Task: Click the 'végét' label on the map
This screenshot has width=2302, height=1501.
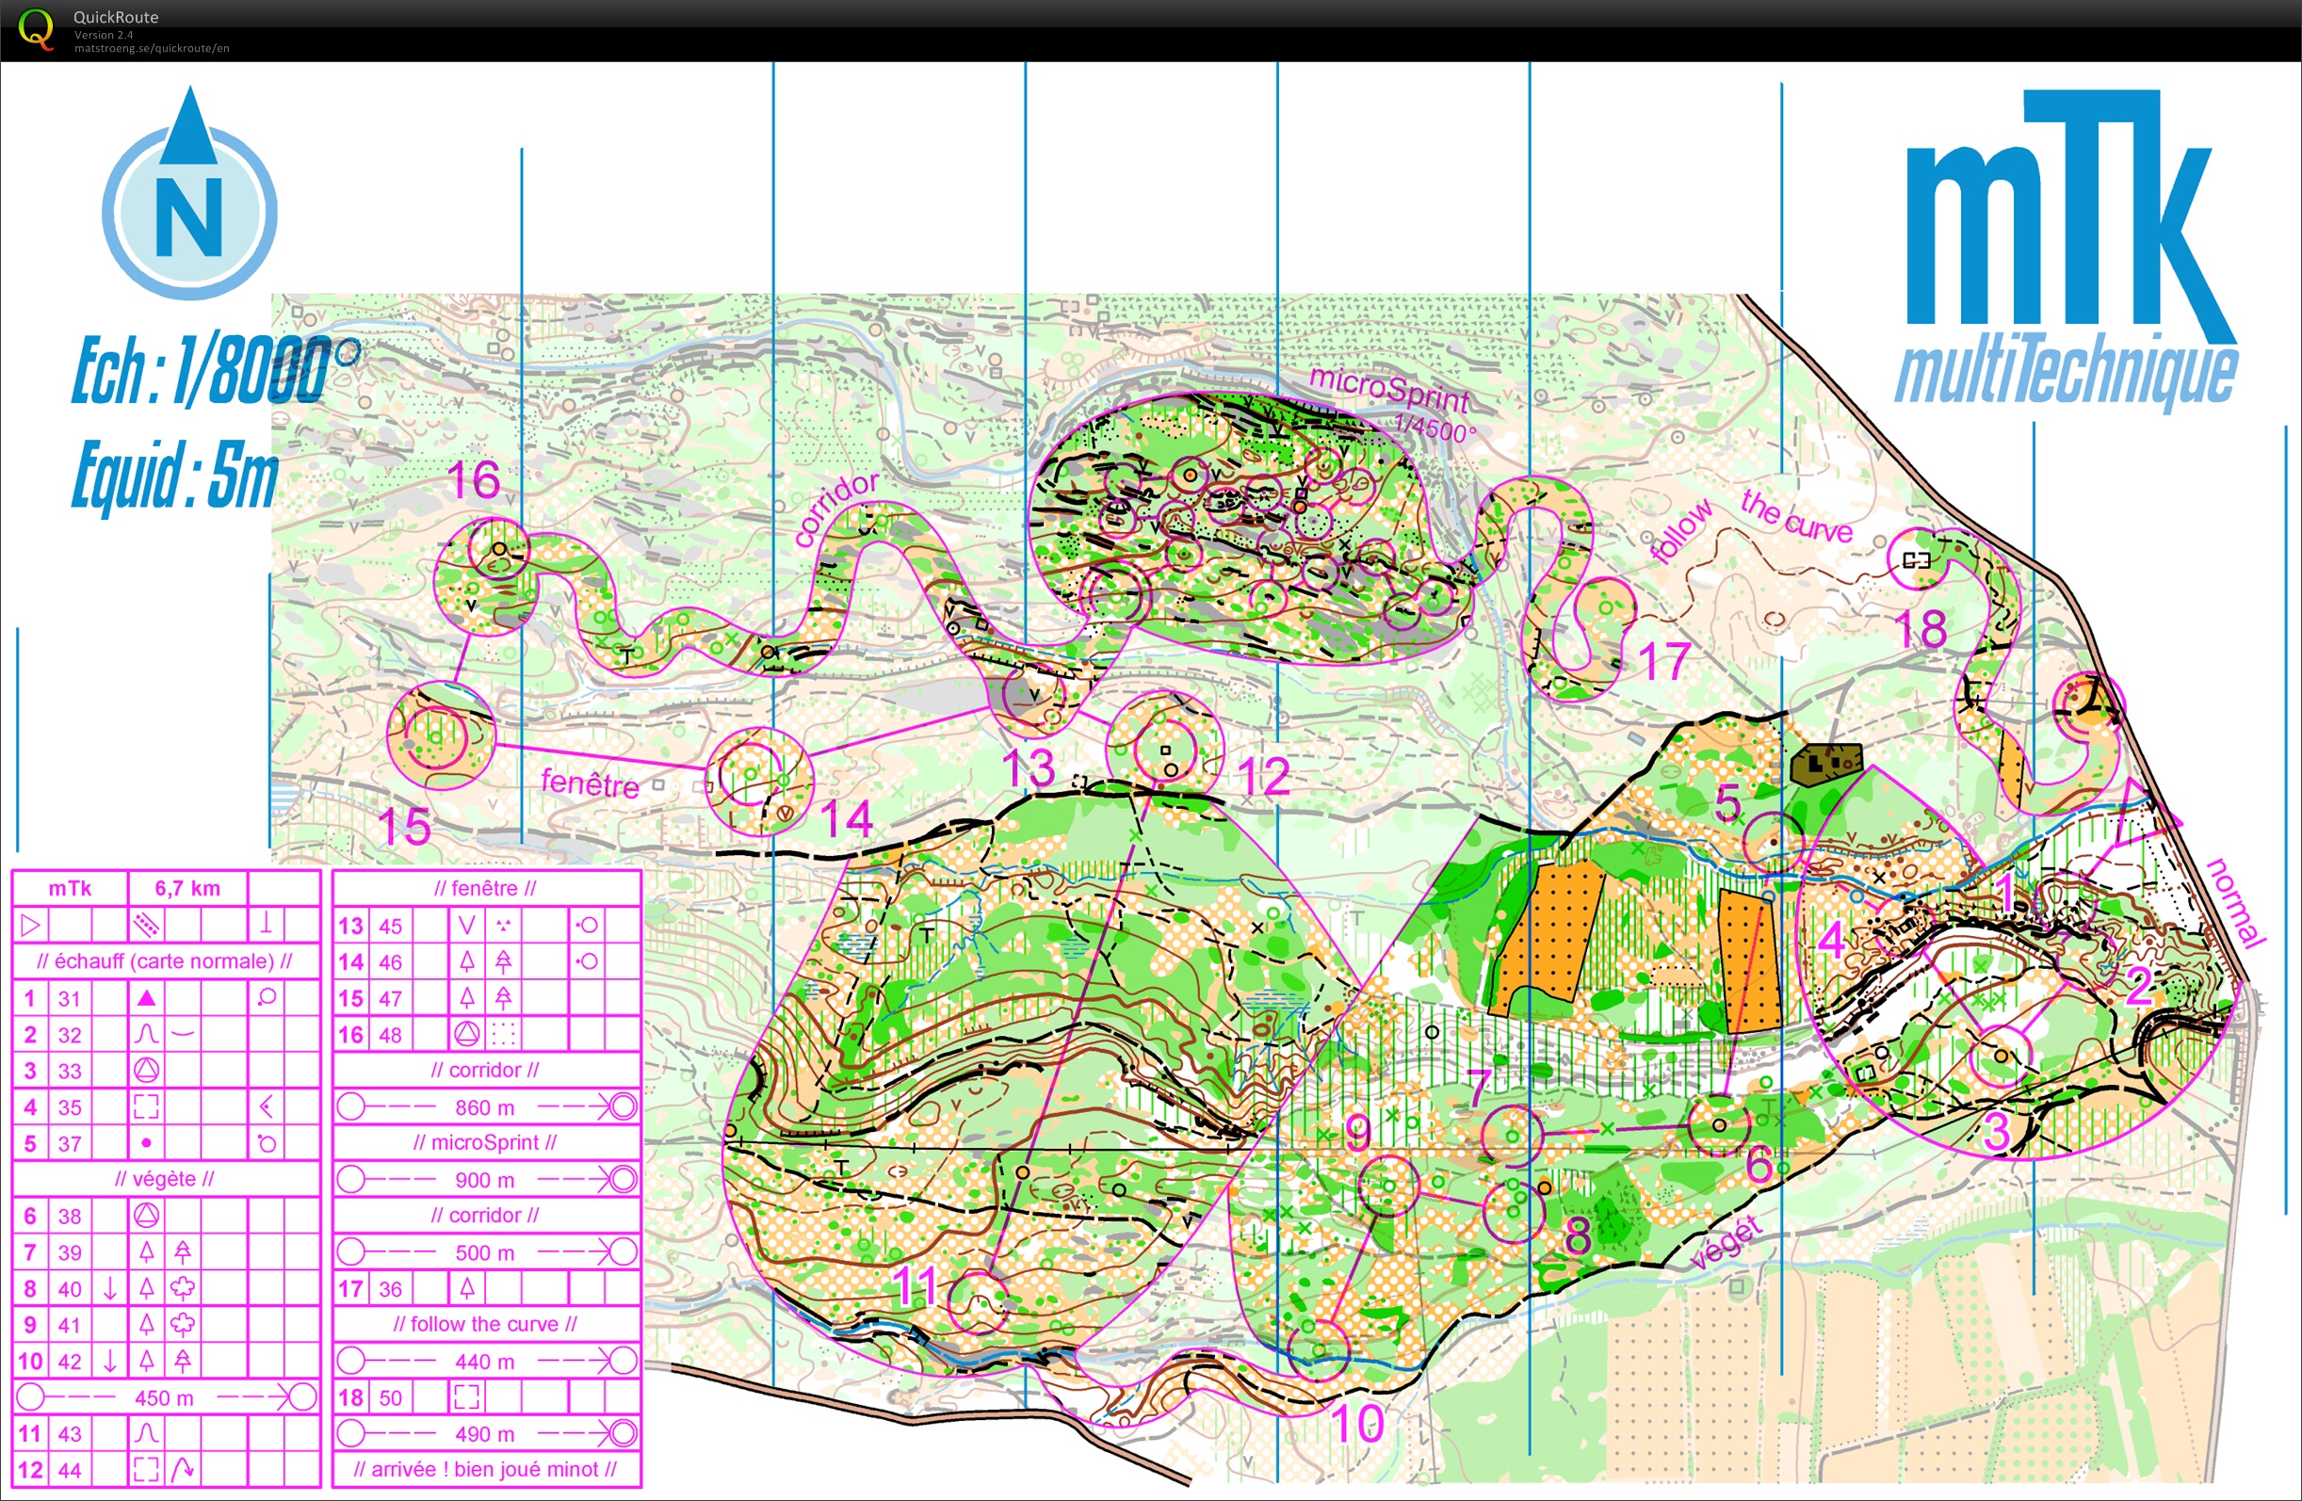Action: (1727, 1244)
